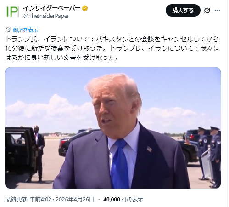Click the translate icon before 翻訳を表示
Viewport: 229px width, 207px height.
point(8,30)
